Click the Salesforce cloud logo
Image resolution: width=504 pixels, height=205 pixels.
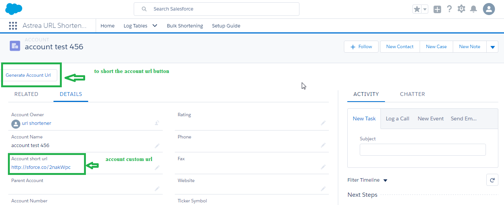coord(14,9)
